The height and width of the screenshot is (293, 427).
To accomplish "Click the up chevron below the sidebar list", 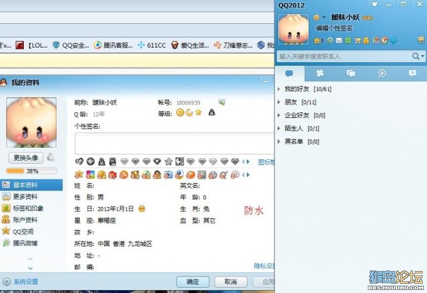I will point(30,259).
